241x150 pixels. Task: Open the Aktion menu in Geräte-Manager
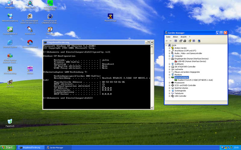pyautogui.click(x=175, y=37)
